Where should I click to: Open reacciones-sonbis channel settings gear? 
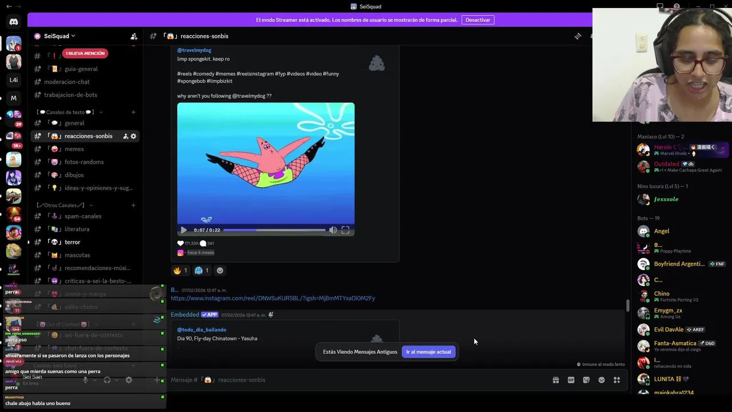tap(134, 136)
